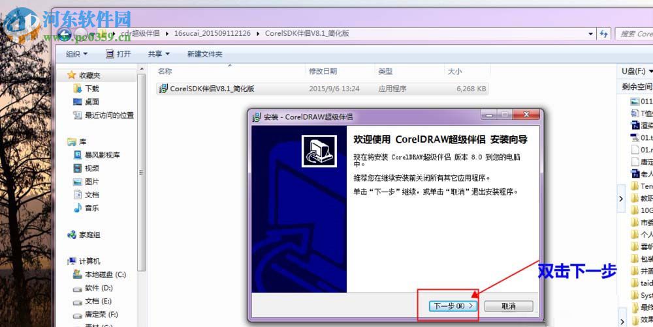
Task: Minimize the installer window
Action: click(x=488, y=115)
